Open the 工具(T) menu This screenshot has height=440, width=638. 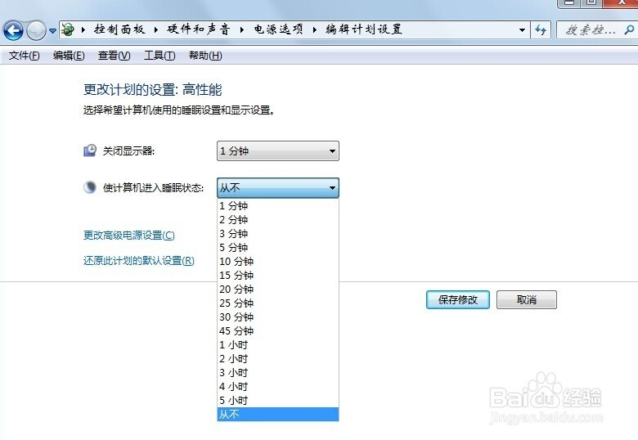(159, 56)
